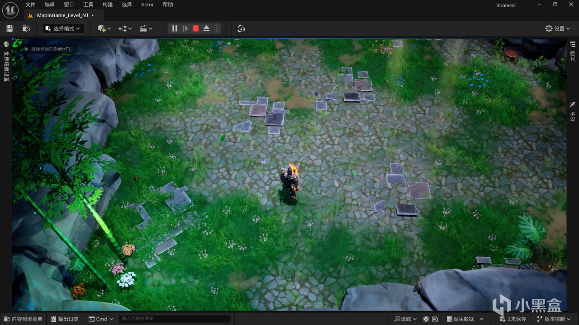Open the 追踪 trace dropdown
The height and width of the screenshot is (325, 579).
point(406,319)
